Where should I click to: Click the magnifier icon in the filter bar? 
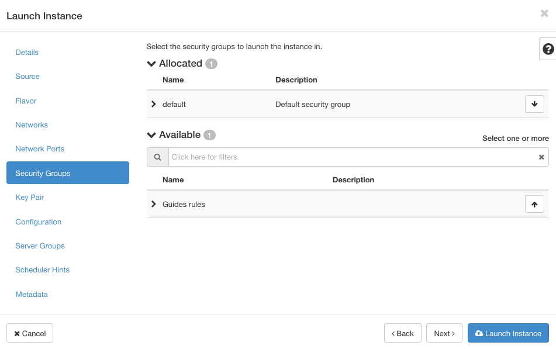point(157,157)
